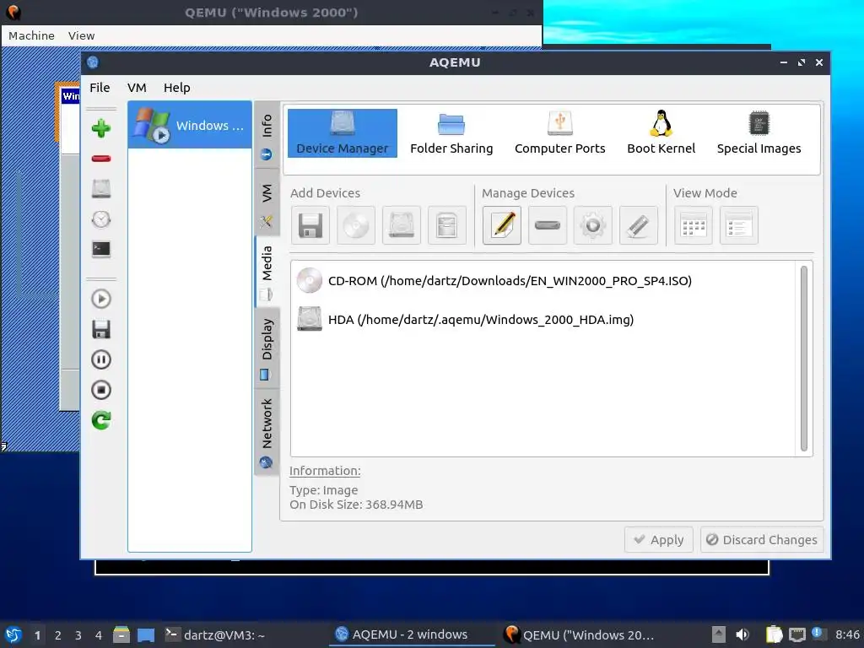
Task: Switch to the Info vertical tab
Action: [267, 136]
